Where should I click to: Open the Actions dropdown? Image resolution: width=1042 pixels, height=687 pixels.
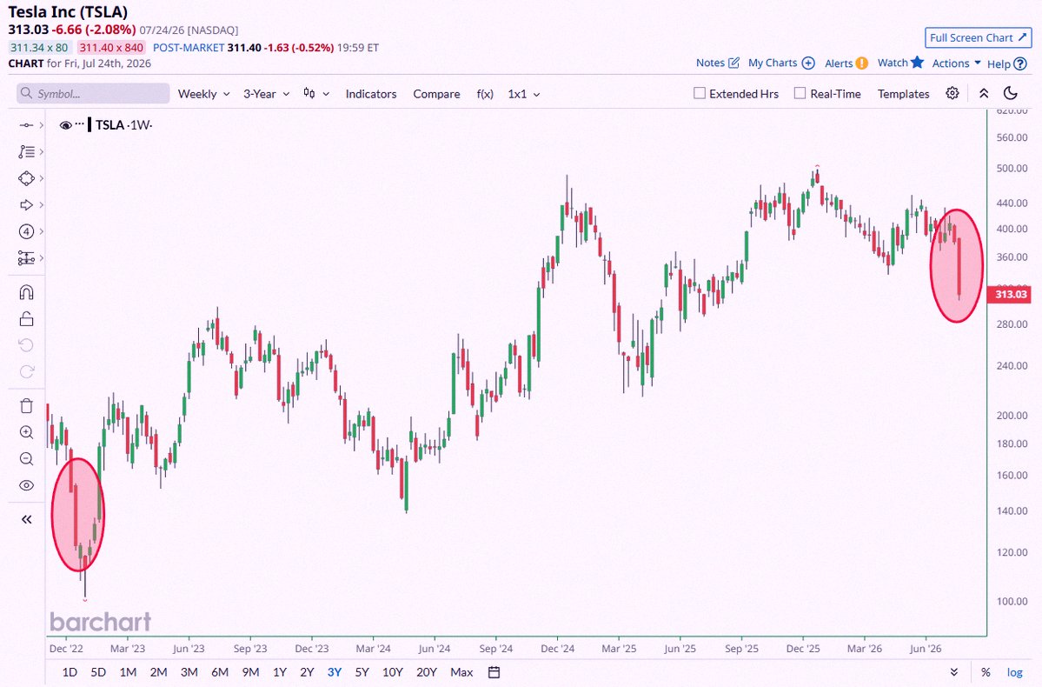coord(956,63)
